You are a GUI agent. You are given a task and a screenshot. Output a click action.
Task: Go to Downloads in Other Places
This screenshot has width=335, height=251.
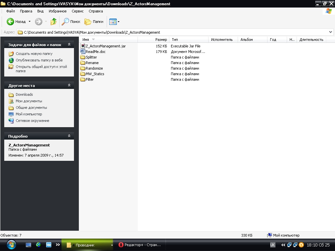(24, 94)
